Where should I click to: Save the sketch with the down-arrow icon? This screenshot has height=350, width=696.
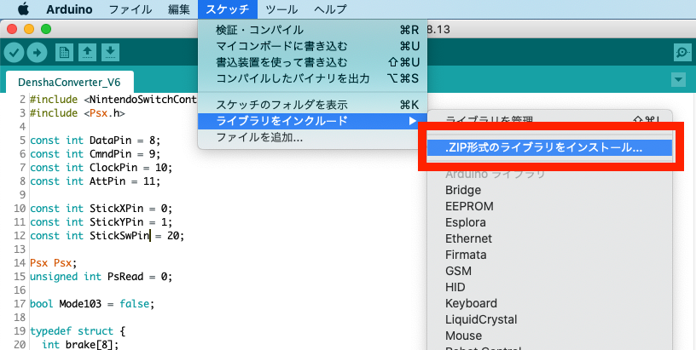tap(111, 53)
